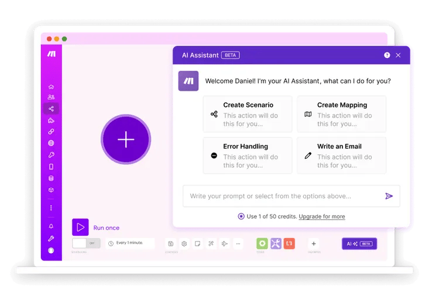Open Devices phone icon in the sidebar
This screenshot has height=300, width=439.
pyautogui.click(x=51, y=167)
